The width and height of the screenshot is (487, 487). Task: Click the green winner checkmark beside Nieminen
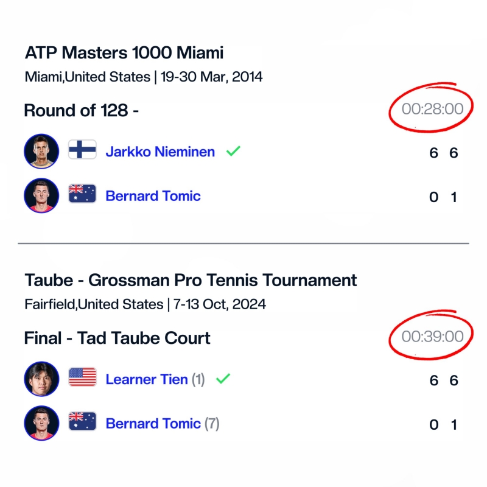(233, 151)
